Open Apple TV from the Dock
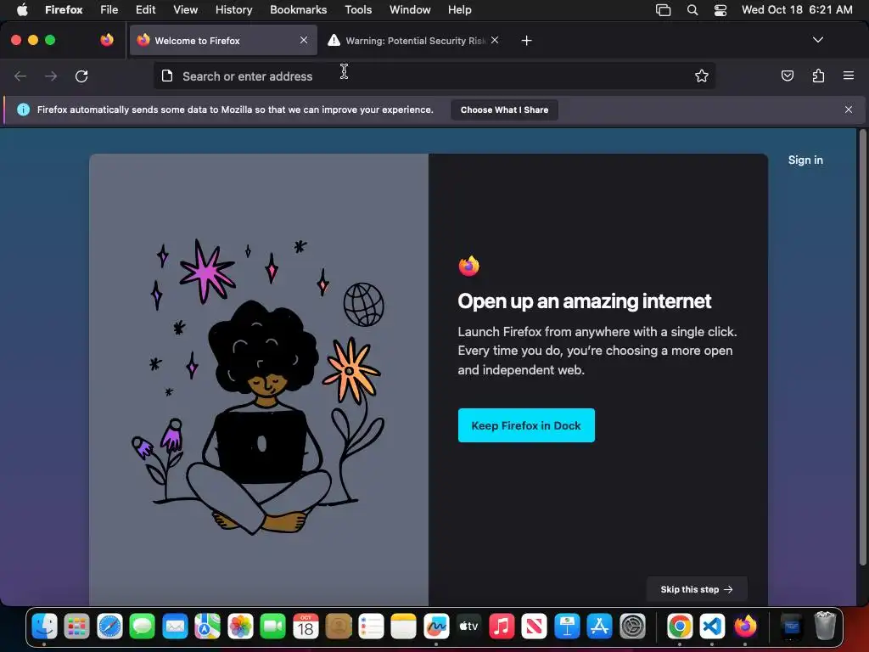The height and width of the screenshot is (652, 869). [468, 627]
